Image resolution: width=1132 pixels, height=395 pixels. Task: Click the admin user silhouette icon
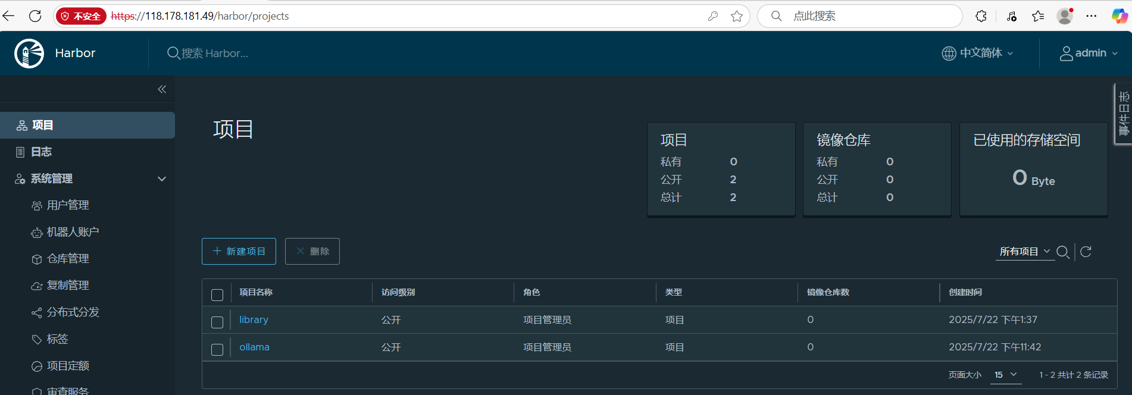[1066, 54]
